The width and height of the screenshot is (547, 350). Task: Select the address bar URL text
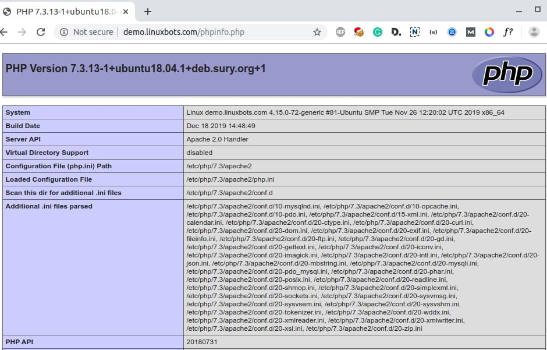point(175,32)
